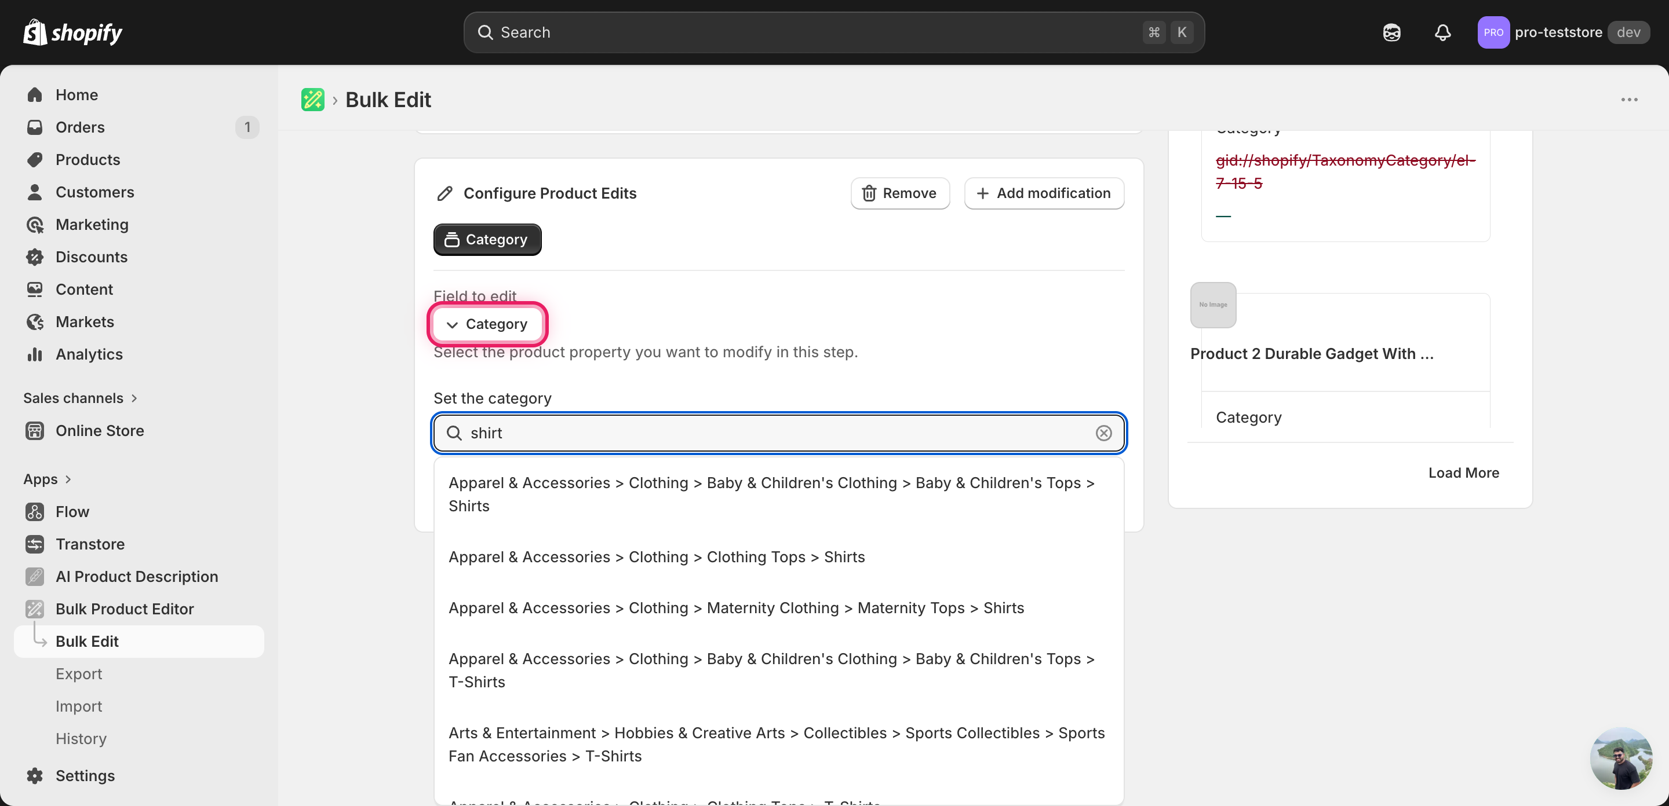Click the pencil icon beside Configure Product Edits
This screenshot has height=806, width=1669.
coord(444,193)
